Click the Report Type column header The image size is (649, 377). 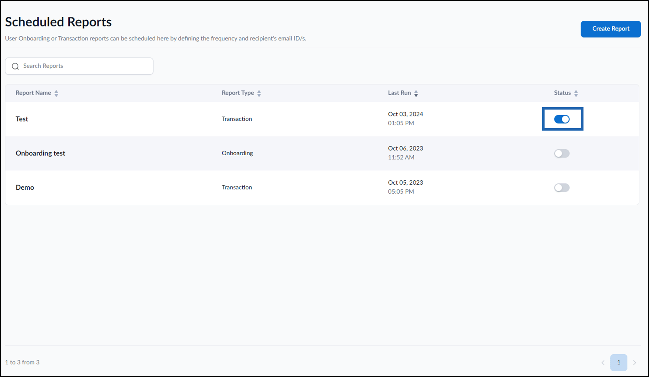238,93
